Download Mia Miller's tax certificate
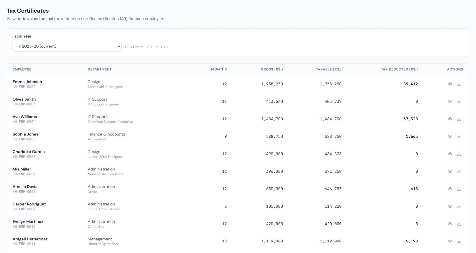Image resolution: width=476 pixels, height=253 pixels. pos(459,171)
